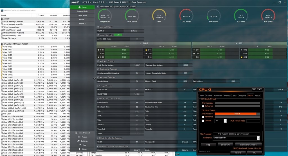This screenshot has width=288, height=156.
Task: Click OC Mode Default selector
Action: tap(134, 31)
